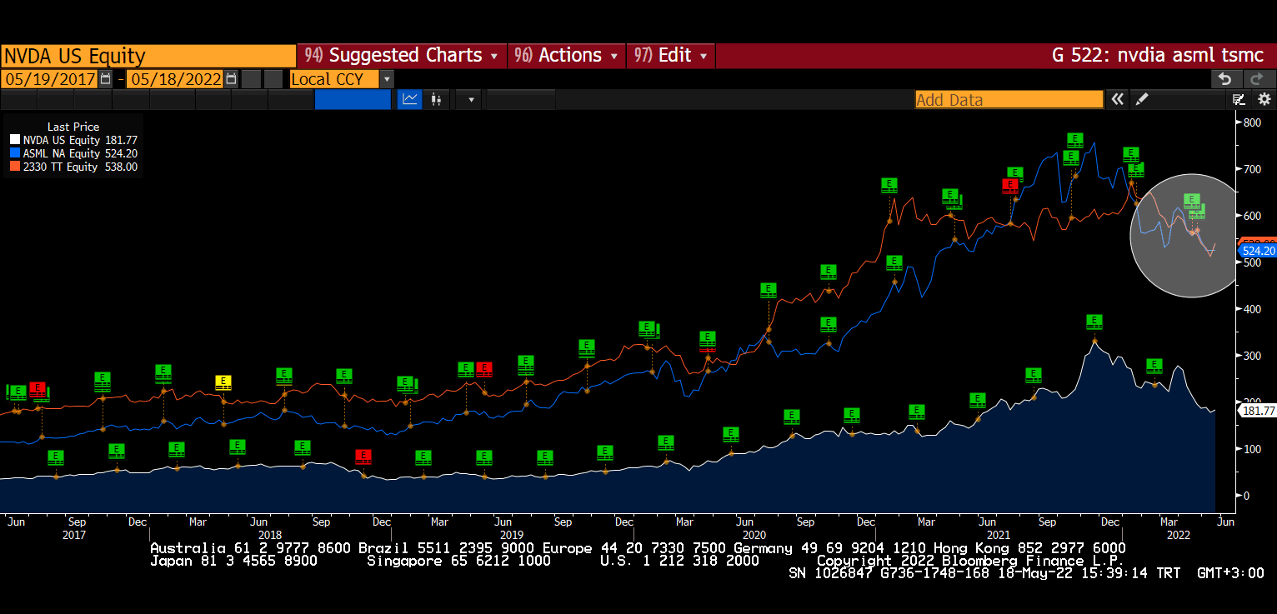Select the line chart type icon
Viewport: 1277px width, 614px height.
point(409,99)
